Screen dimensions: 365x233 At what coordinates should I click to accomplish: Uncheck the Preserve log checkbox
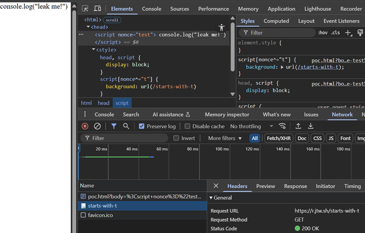click(x=142, y=126)
